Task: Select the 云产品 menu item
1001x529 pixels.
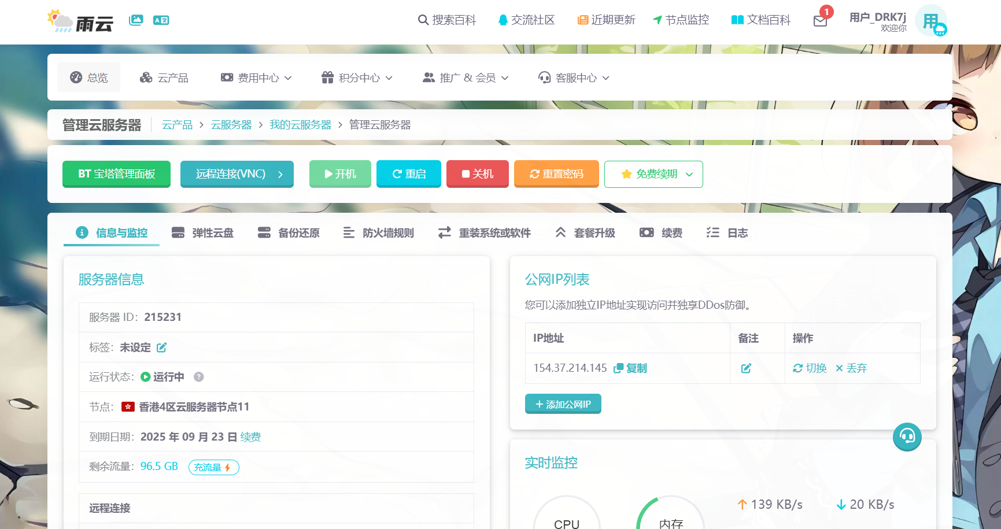Action: click(x=164, y=77)
